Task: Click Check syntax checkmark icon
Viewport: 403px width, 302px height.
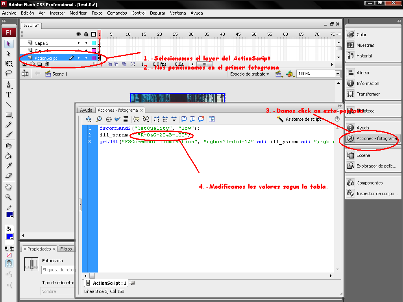Action: pos(117,119)
